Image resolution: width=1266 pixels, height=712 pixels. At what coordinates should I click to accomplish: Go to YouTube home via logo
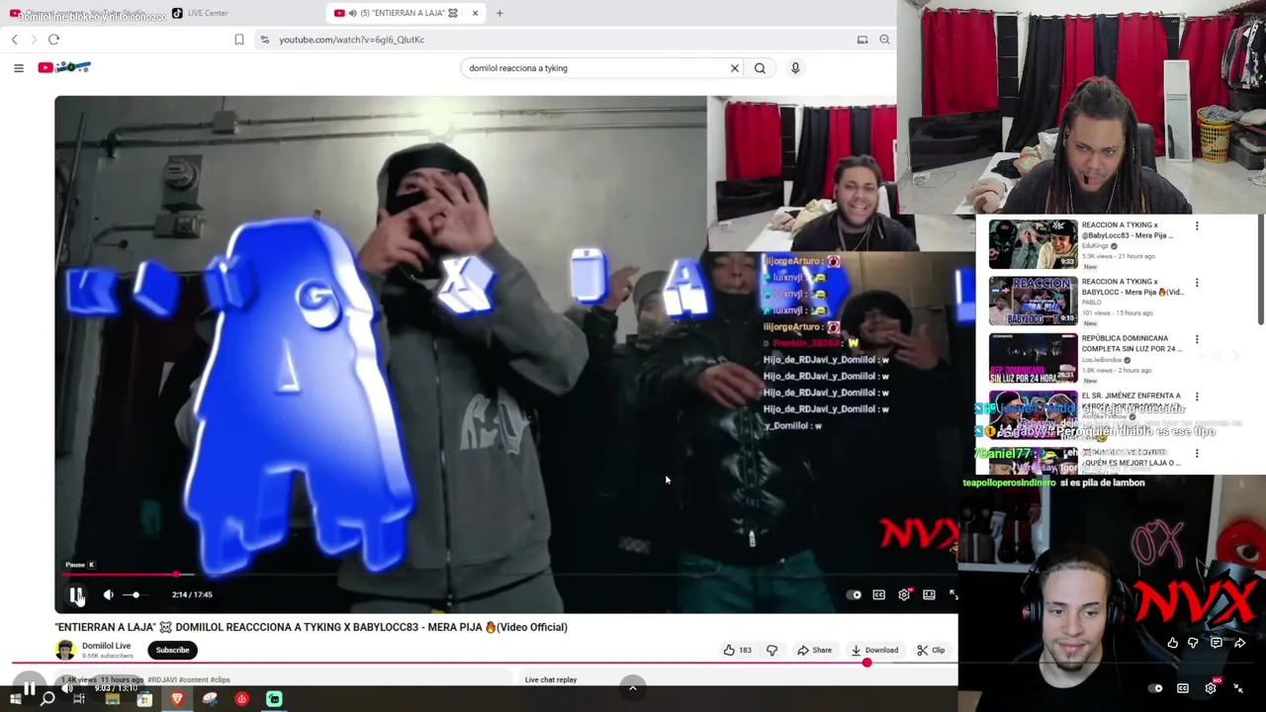[x=64, y=67]
